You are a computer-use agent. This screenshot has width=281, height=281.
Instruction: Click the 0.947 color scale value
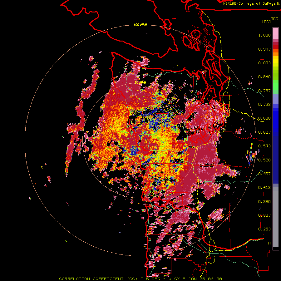264,49
